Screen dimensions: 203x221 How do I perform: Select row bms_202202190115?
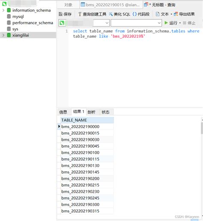(87, 159)
